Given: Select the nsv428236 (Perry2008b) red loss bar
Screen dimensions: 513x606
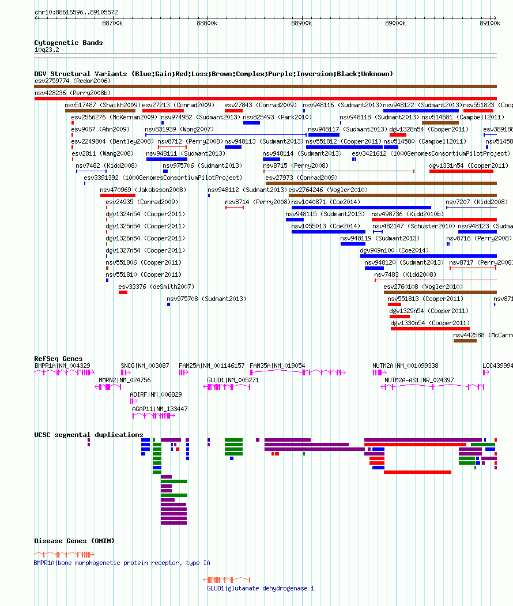Looking at the screenshot, I should (265, 99).
